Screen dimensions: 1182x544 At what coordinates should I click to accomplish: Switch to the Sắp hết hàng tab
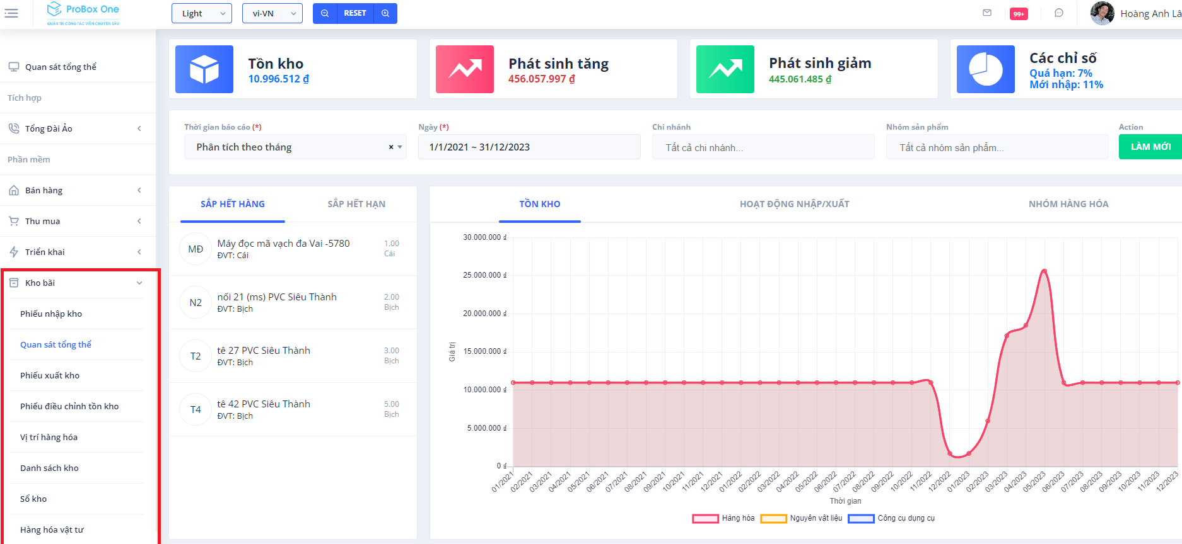[x=233, y=204]
